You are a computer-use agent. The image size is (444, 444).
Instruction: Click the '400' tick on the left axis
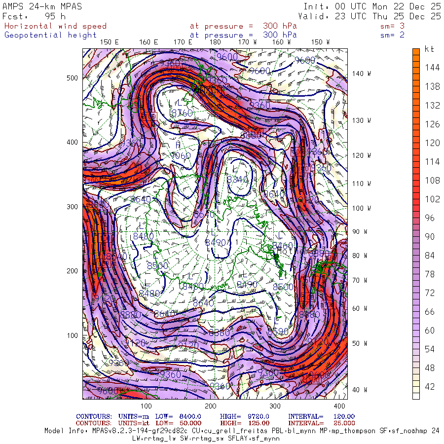[72, 143]
